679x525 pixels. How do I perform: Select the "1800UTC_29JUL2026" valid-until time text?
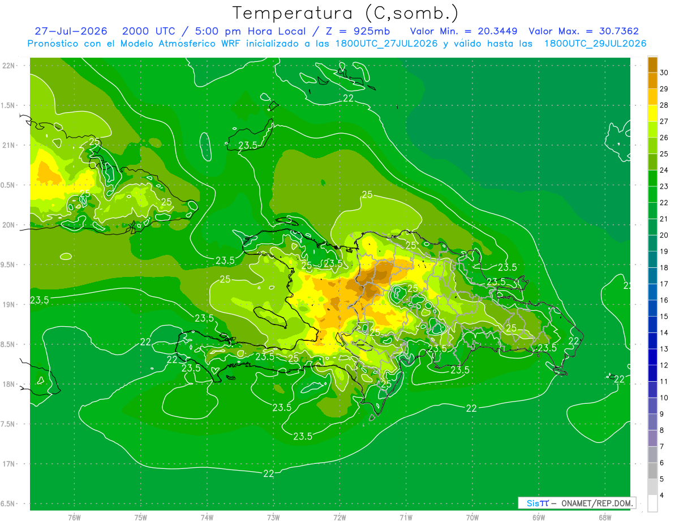coord(595,44)
